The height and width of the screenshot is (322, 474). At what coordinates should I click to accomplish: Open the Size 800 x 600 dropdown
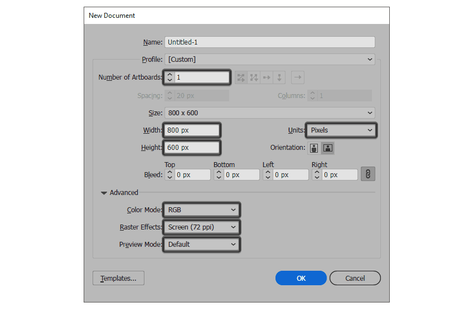(x=270, y=113)
